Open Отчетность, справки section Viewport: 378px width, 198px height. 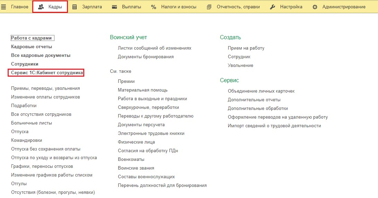(x=238, y=7)
